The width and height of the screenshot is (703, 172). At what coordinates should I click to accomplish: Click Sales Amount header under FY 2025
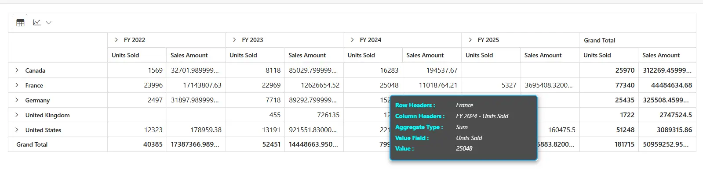click(550, 55)
